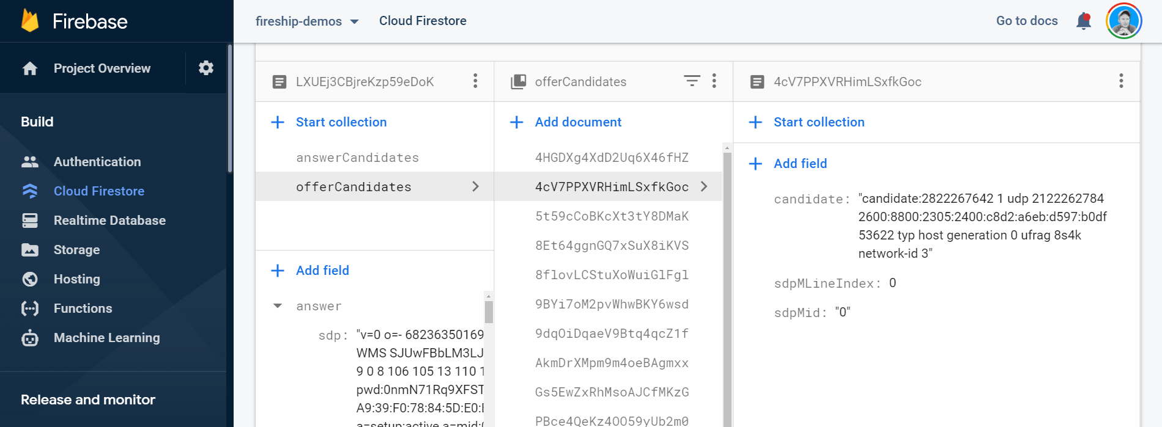Select document 5t59cCoBKcXt3tY8DMaK
This screenshot has width=1162, height=427.
(x=611, y=216)
